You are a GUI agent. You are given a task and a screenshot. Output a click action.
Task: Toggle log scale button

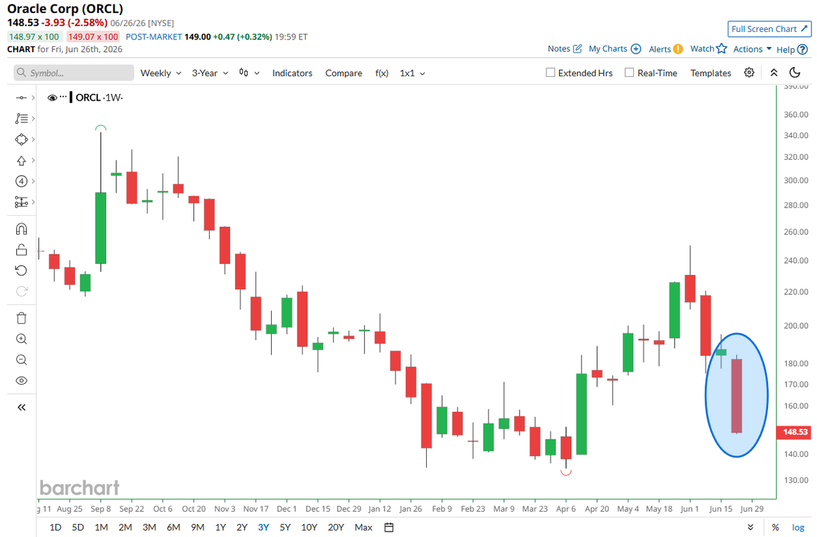798,527
